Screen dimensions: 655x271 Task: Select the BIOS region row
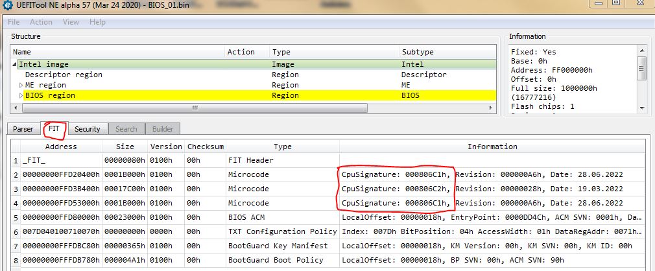[254, 95]
